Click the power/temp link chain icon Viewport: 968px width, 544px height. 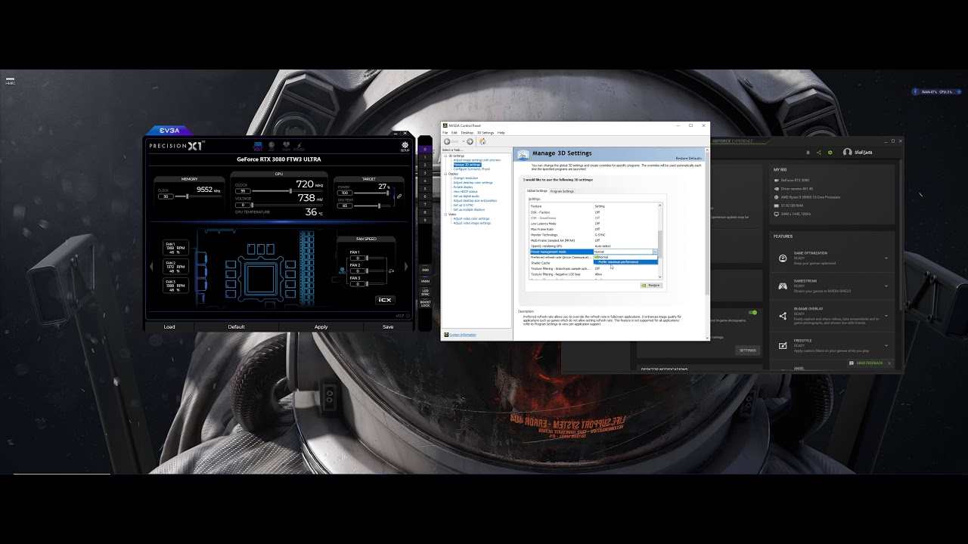click(x=399, y=196)
